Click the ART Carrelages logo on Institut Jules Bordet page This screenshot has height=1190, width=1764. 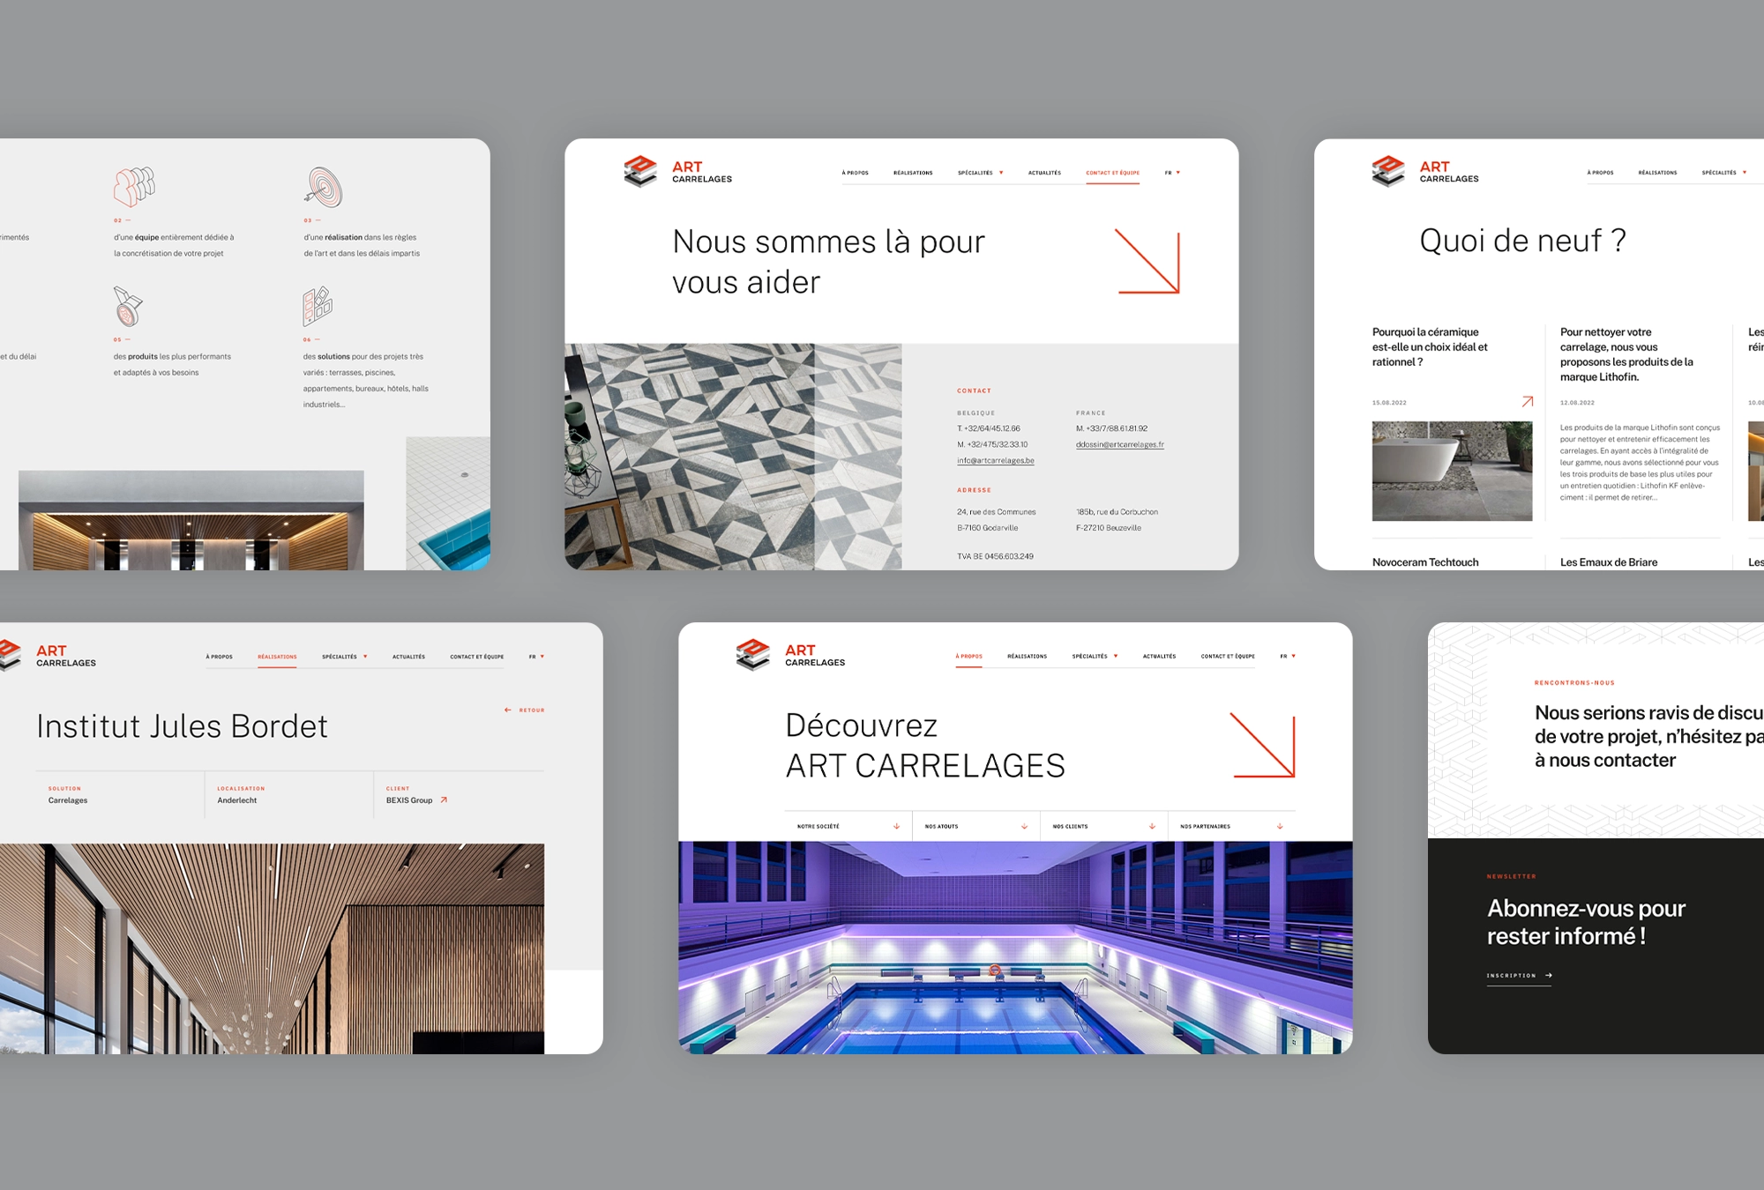coord(48,655)
